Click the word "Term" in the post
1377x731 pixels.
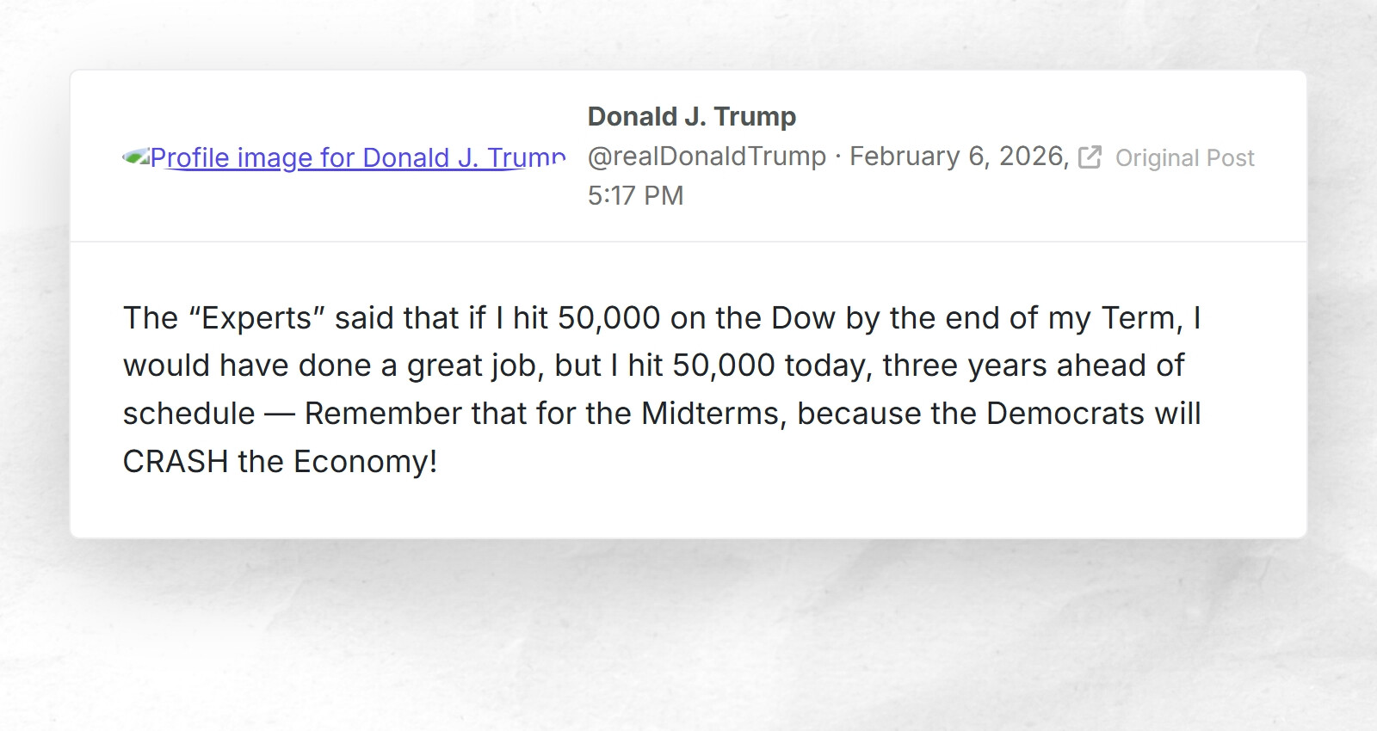(x=1141, y=318)
